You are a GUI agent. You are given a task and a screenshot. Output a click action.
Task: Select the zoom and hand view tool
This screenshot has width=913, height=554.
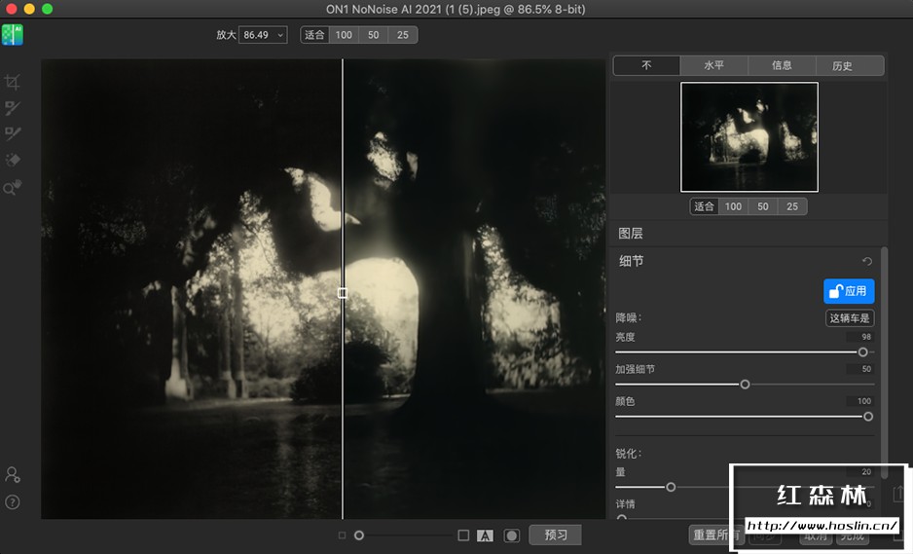point(13,187)
